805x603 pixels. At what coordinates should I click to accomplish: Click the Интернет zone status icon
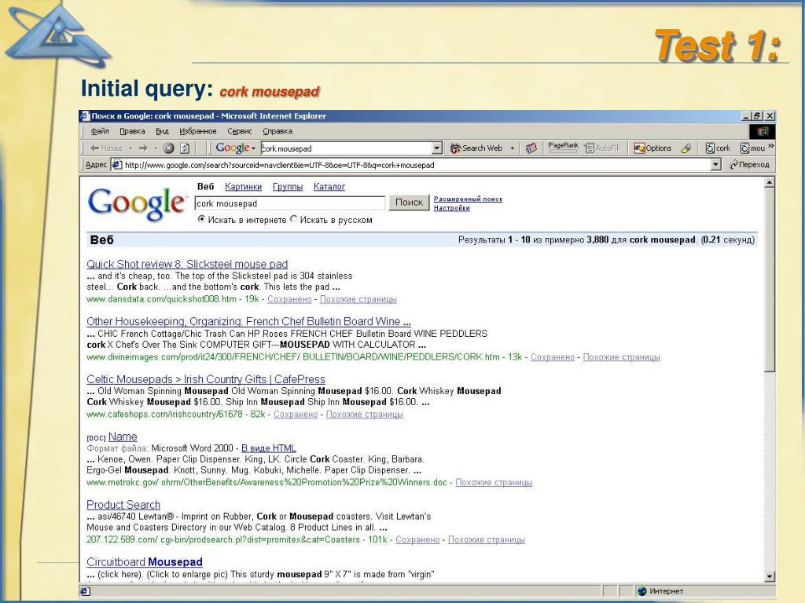click(641, 591)
